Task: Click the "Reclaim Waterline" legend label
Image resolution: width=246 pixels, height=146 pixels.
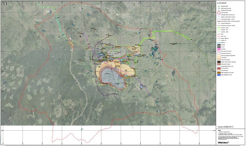Action: tap(225, 39)
